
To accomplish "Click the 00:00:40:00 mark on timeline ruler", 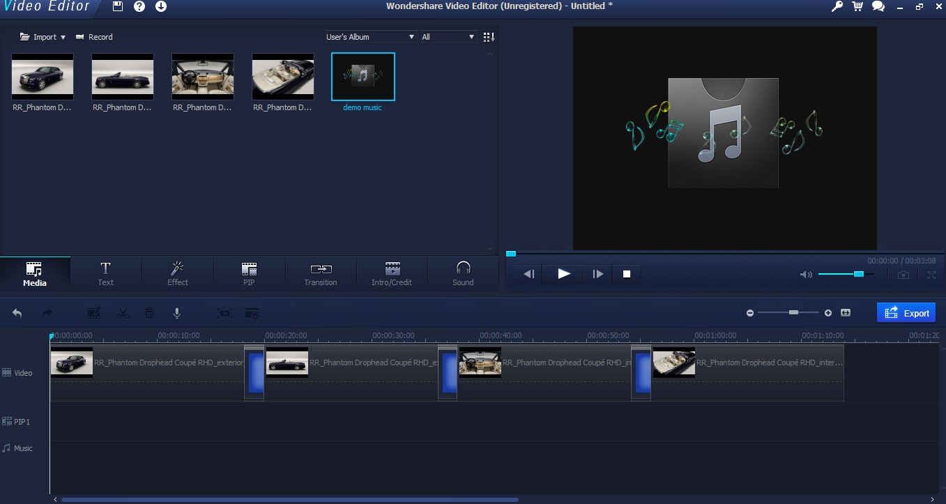I will pos(501,335).
